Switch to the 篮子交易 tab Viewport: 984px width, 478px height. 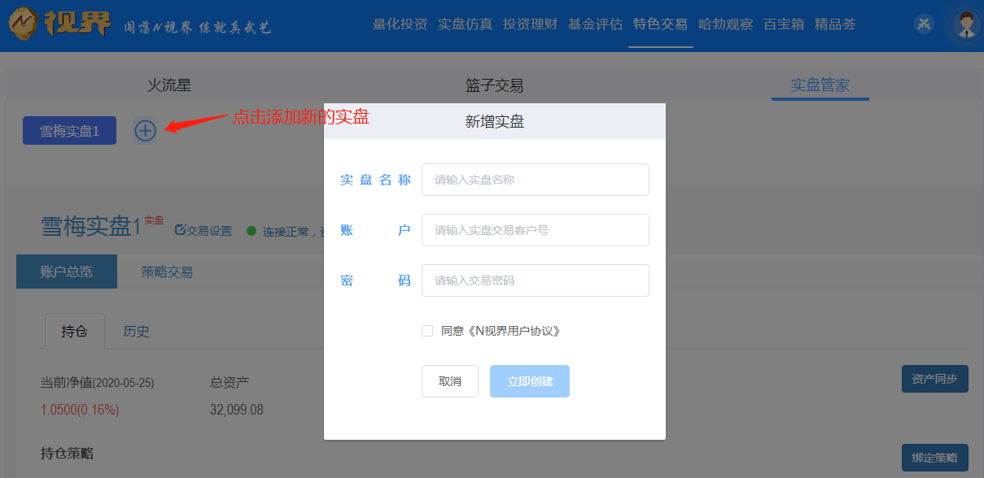click(x=494, y=85)
